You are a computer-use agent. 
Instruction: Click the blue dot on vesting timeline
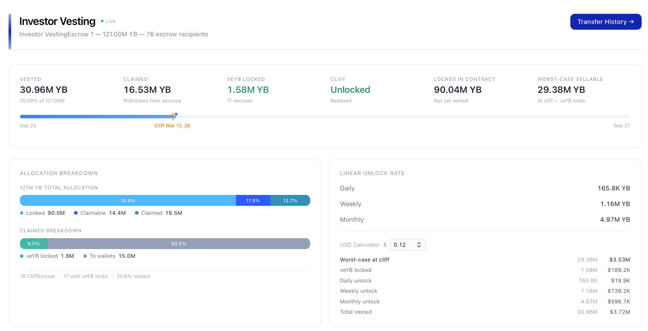click(x=176, y=114)
